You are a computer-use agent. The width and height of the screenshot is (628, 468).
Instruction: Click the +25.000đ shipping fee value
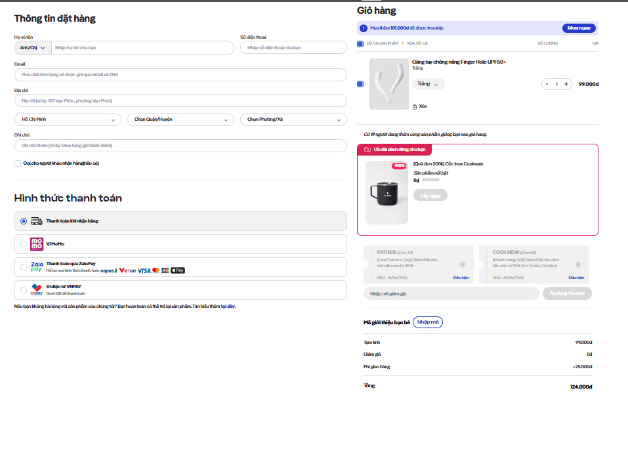[582, 367]
